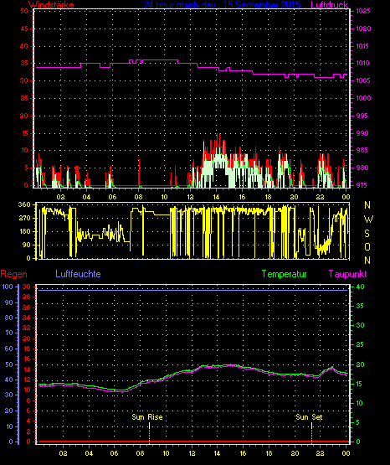This screenshot has width=390, height=465.
Task: Click the 50 humidity axis value
Action: 9,364
